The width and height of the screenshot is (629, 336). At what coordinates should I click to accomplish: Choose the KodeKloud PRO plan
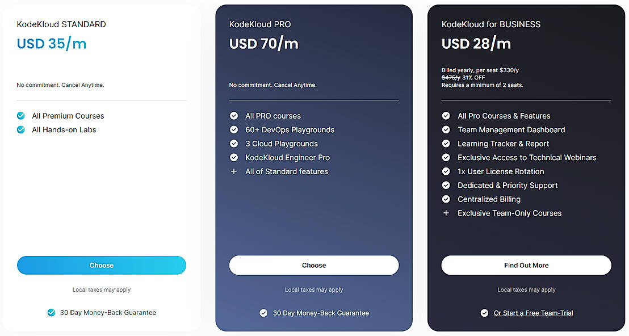(x=314, y=265)
